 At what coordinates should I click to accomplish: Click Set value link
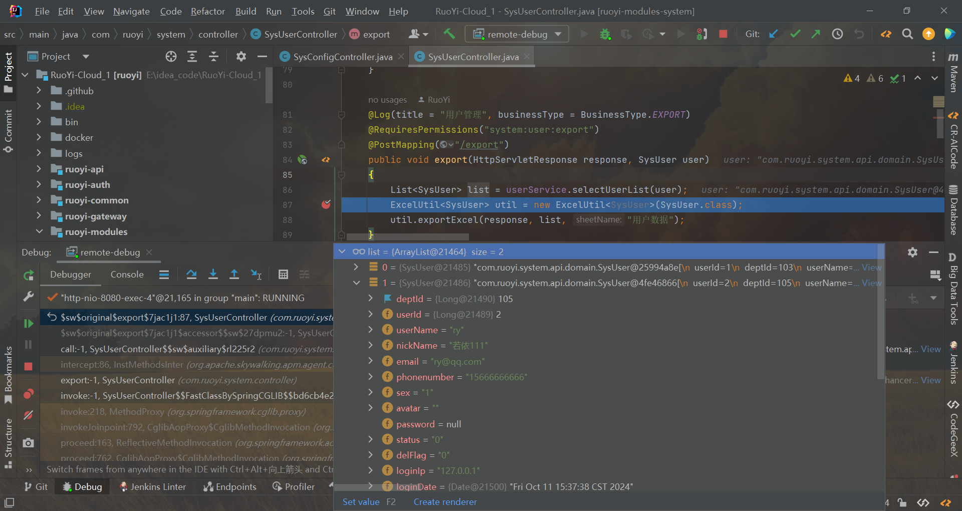coord(361,501)
